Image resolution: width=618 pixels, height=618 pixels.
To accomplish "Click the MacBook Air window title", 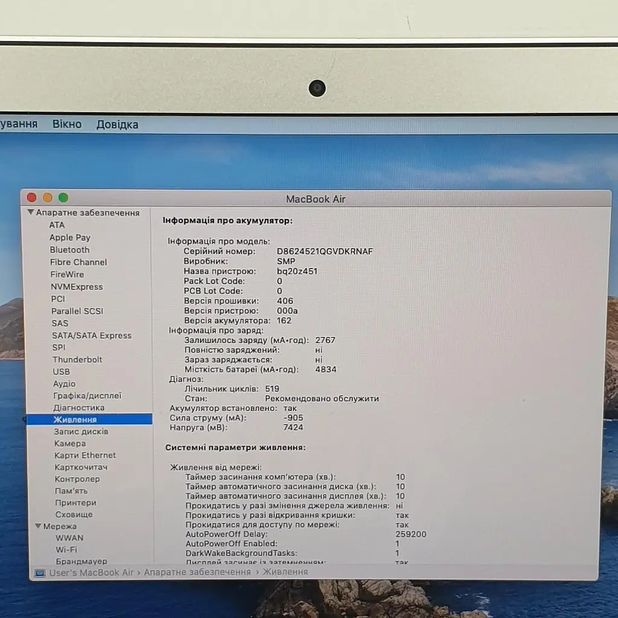I will tap(315, 199).
